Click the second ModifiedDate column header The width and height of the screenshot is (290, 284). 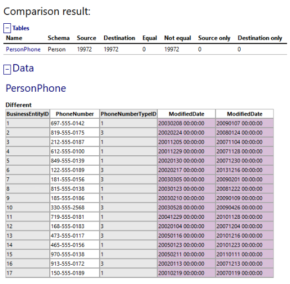pyautogui.click(x=245, y=114)
